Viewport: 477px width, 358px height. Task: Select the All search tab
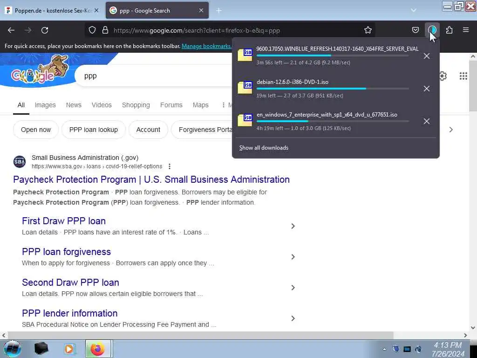click(x=21, y=105)
